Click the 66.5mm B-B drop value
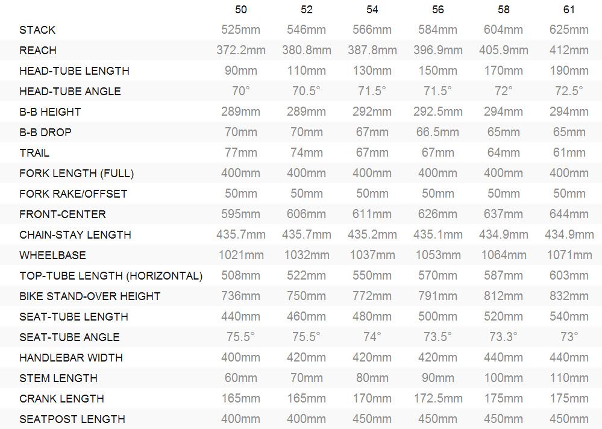The image size is (602, 429). (437, 132)
